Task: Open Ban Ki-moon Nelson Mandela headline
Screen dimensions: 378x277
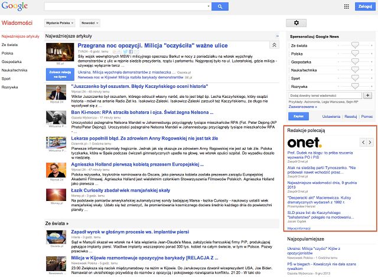Action: pos(142,113)
